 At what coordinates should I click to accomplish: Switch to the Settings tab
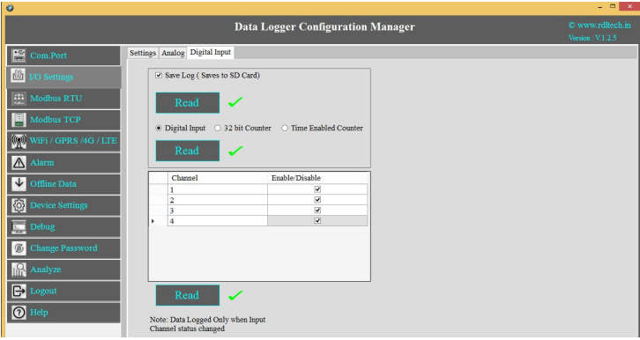coord(143,53)
